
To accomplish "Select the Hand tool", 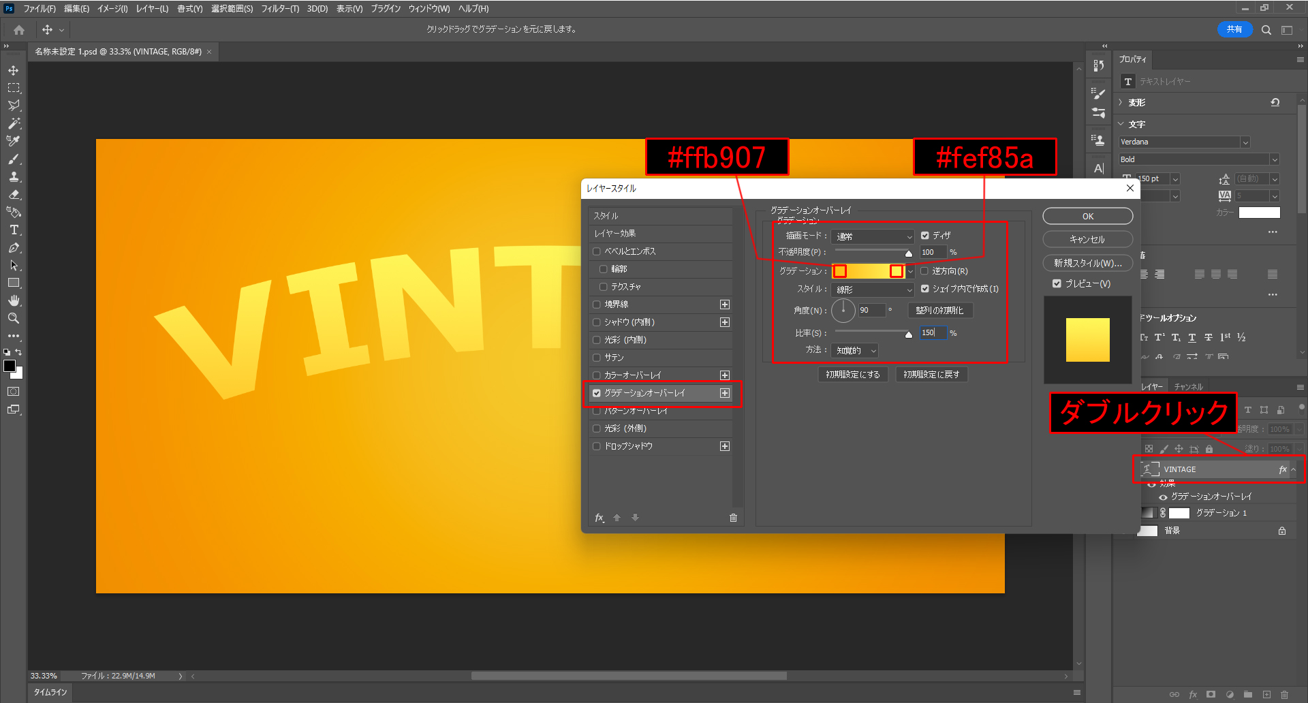I will click(14, 300).
